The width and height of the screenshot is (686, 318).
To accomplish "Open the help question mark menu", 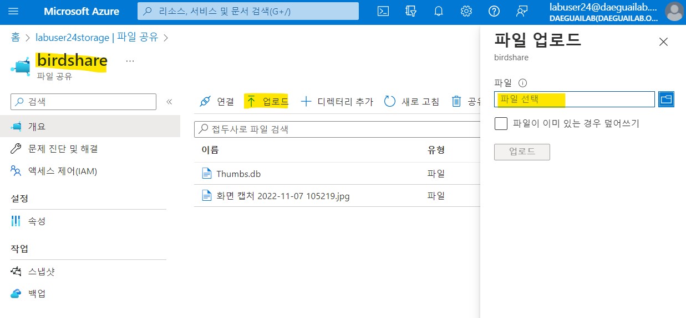I will (x=494, y=11).
